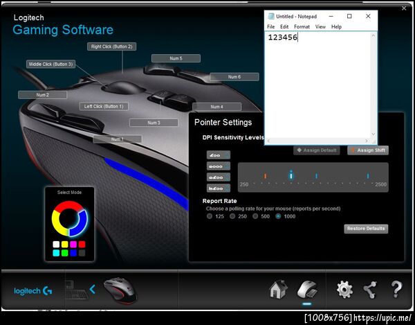Open the Home screen icon
Viewport: 415px width, 325px height.
point(278,289)
